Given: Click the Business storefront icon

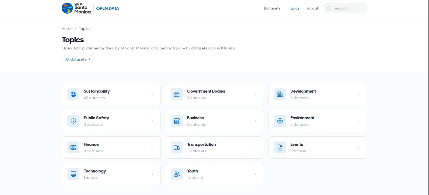Looking at the screenshot, I should tap(177, 121).
